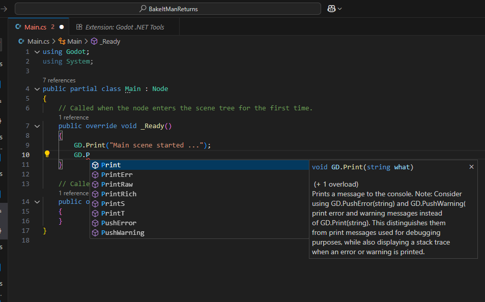Select the PrintRich suggestion
Screen dimensions: 485x302
(199, 194)
